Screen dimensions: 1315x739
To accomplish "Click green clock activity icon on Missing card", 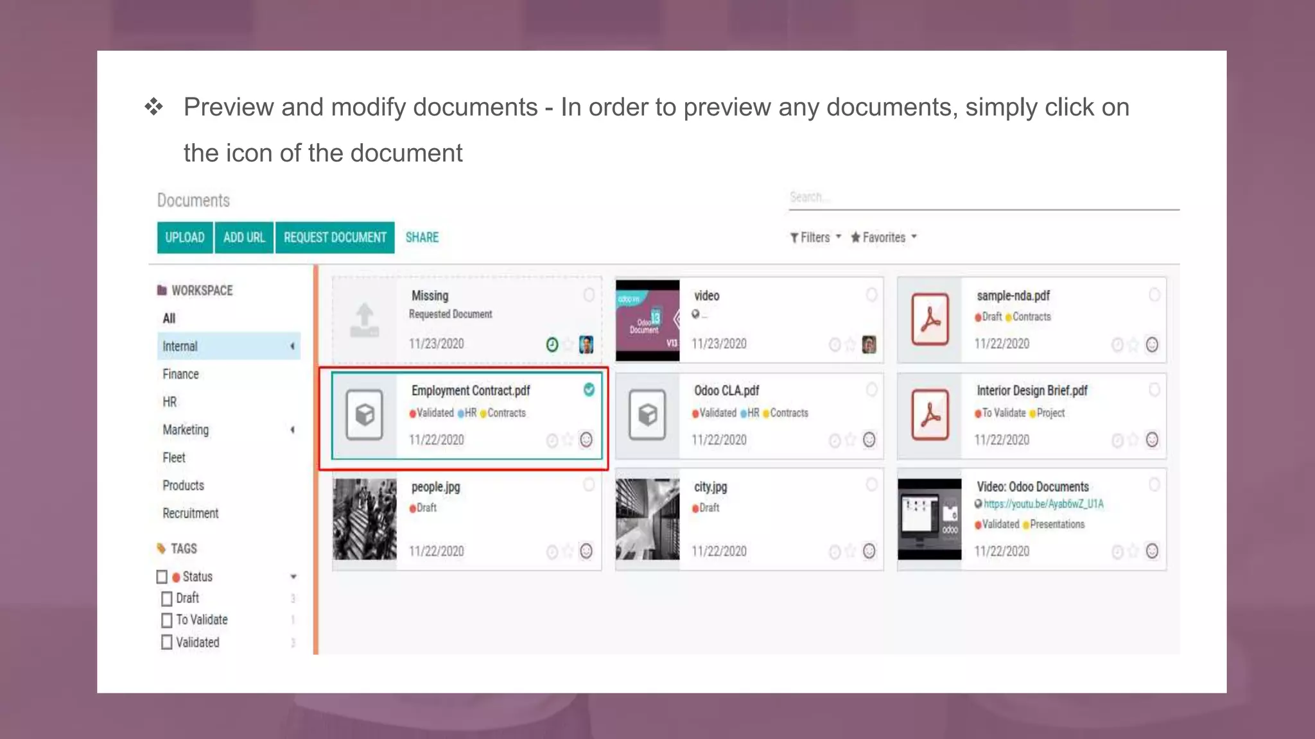I will click(x=552, y=344).
